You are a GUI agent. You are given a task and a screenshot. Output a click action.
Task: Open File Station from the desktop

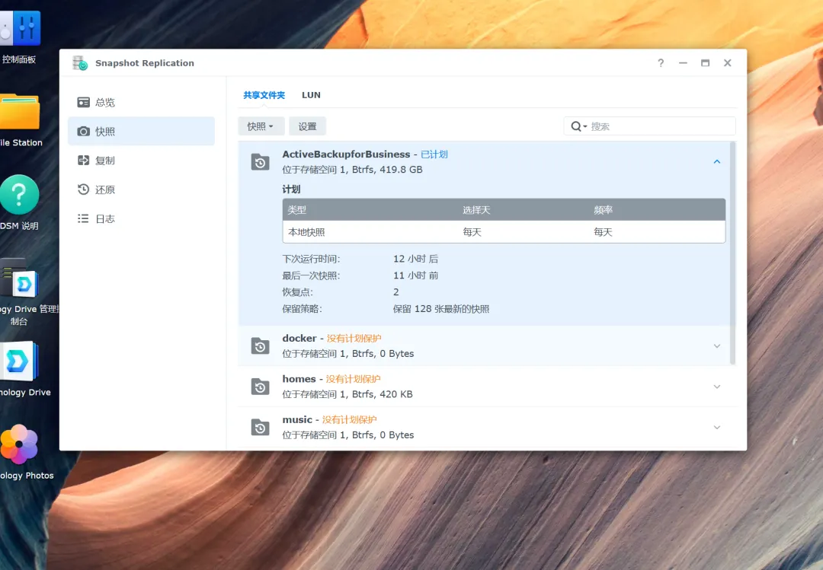(x=20, y=112)
